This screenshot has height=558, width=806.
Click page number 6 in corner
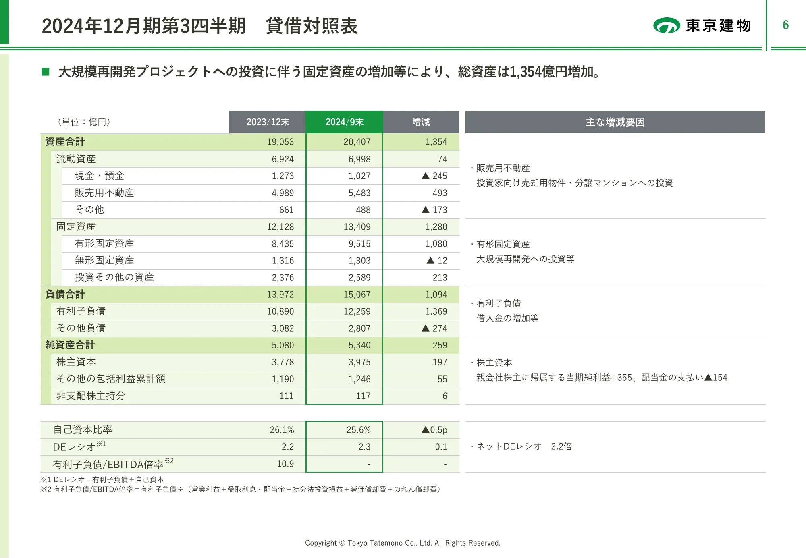785,25
